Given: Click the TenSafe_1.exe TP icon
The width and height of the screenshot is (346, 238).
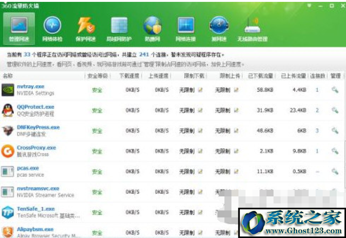Looking at the screenshot, I should [x=8, y=212].
